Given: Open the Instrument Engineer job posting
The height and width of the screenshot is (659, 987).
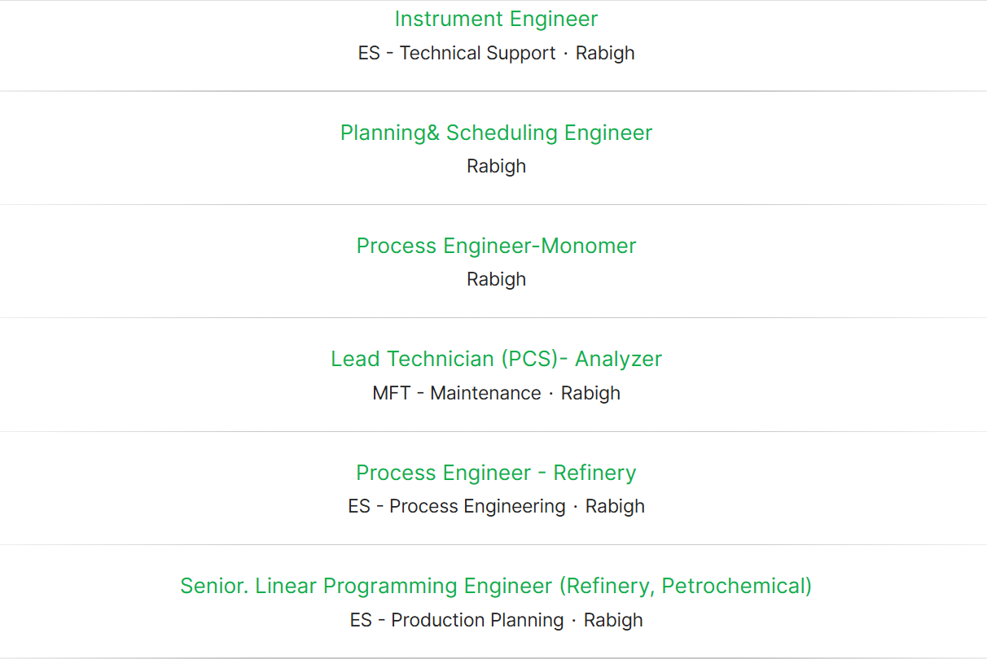Looking at the screenshot, I should point(496,20).
